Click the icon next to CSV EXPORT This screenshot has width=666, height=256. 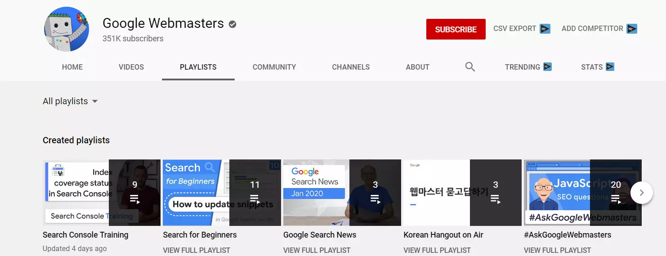tap(545, 29)
